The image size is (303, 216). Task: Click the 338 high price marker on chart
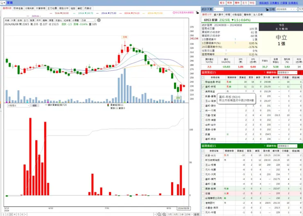point(125,37)
